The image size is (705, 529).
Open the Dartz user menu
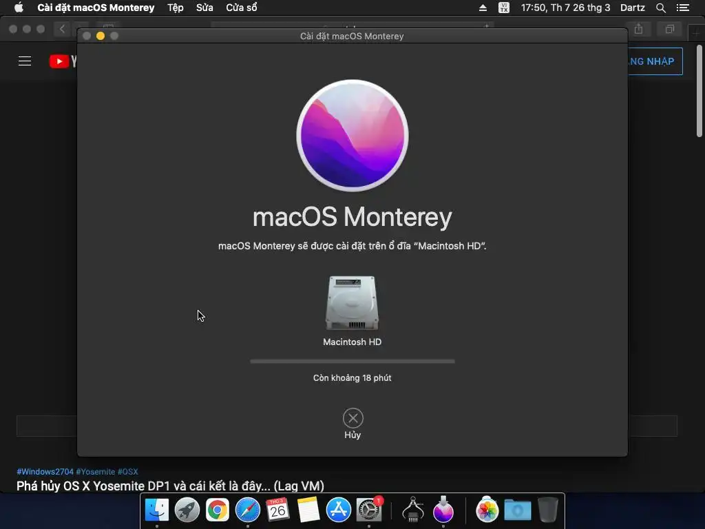click(x=633, y=8)
